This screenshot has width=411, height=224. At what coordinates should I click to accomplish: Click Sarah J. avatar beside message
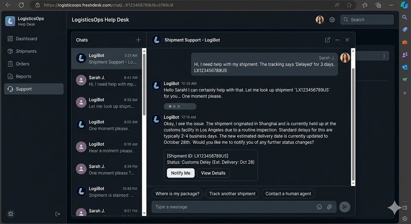point(345,58)
